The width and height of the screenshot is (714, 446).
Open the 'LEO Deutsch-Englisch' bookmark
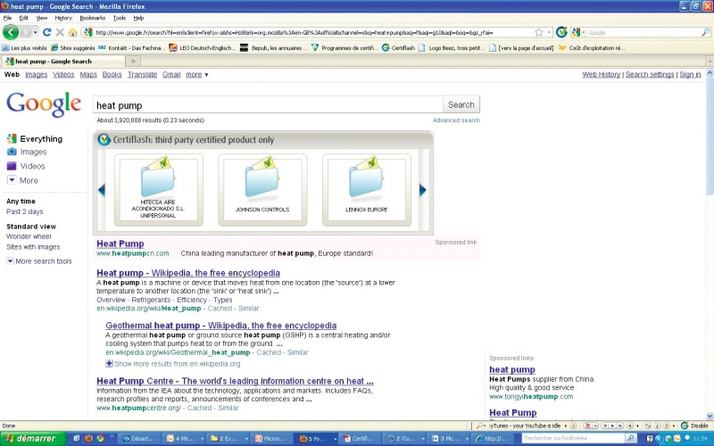203,47
